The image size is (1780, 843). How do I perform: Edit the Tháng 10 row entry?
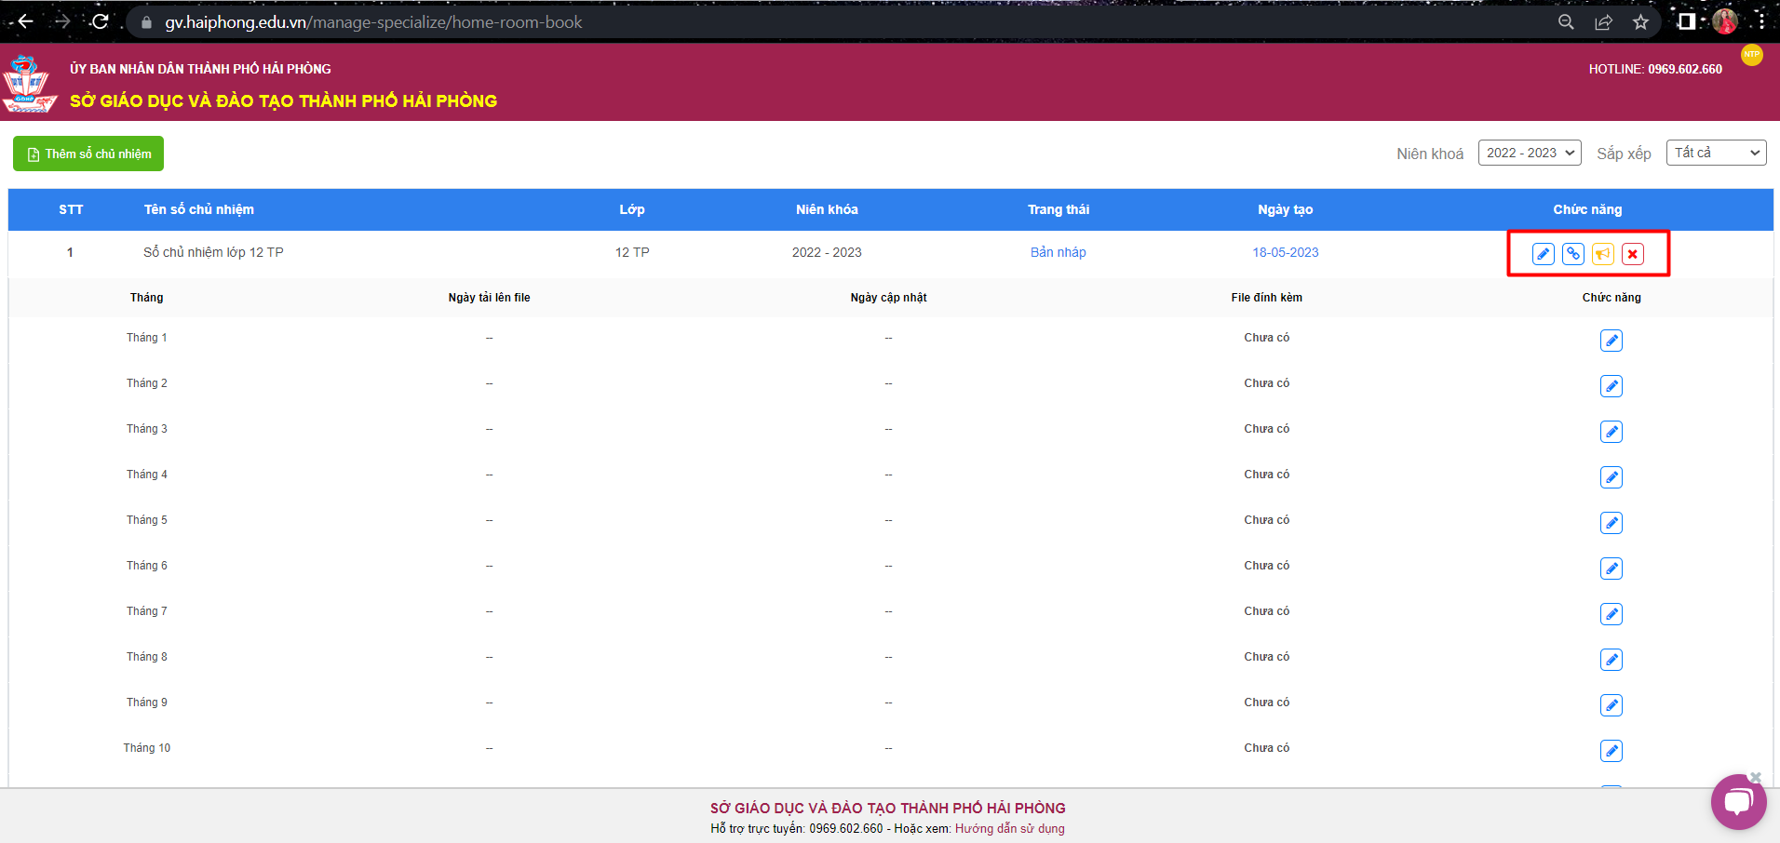(x=1611, y=751)
